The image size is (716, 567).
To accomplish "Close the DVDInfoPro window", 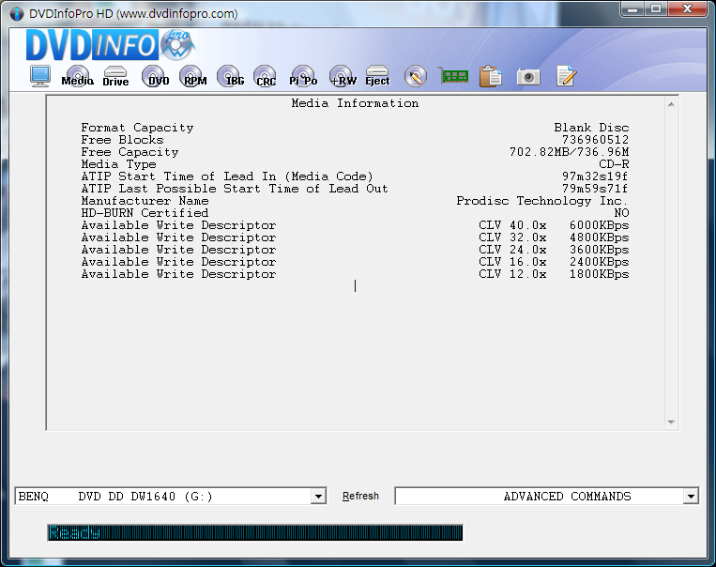I will 687,8.
